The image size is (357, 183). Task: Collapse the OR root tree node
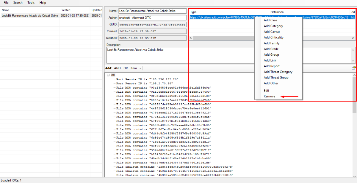[x=109, y=75]
